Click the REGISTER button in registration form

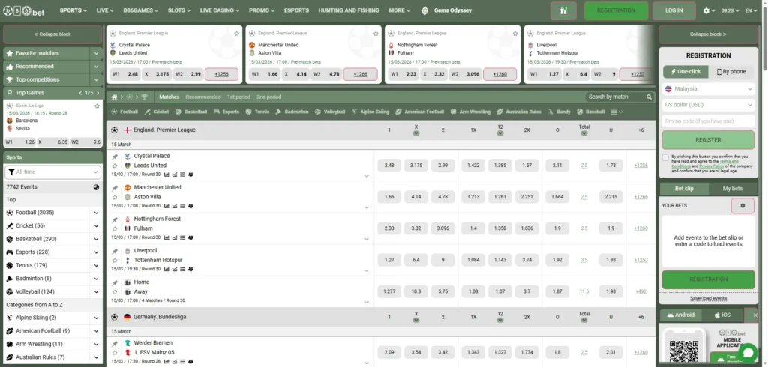pos(708,140)
